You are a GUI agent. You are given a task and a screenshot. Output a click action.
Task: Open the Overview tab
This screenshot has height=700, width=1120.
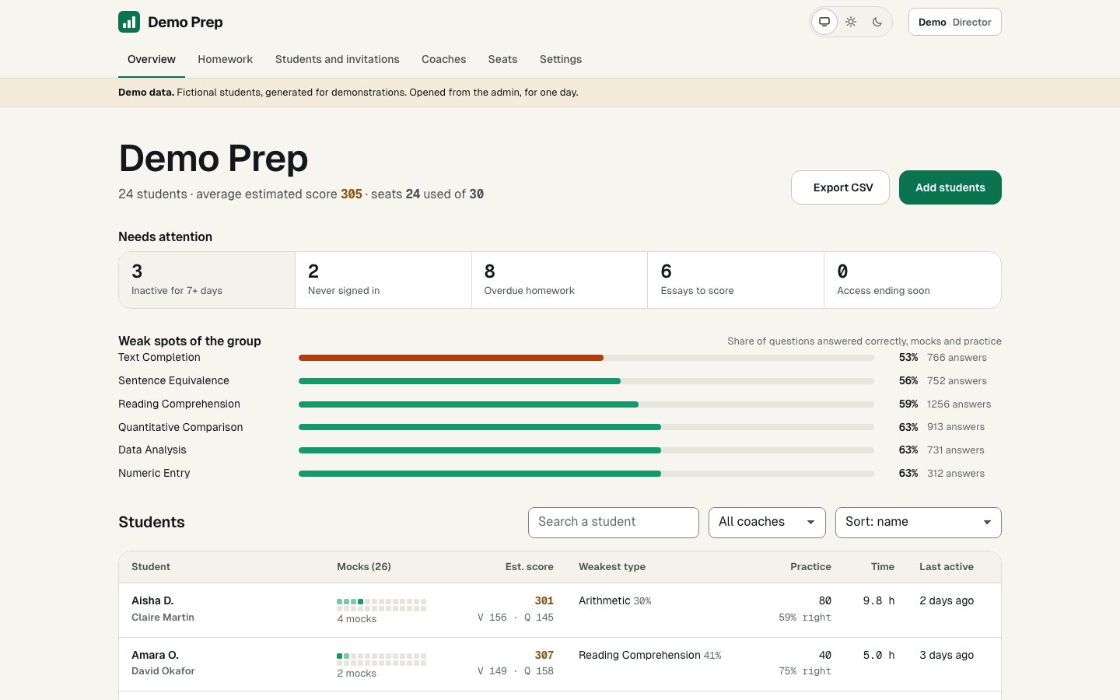click(x=152, y=59)
